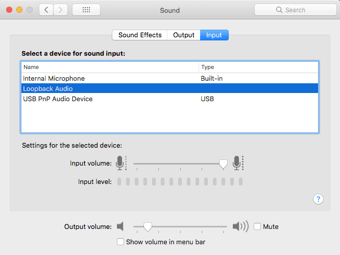Image resolution: width=340 pixels, height=255 pixels.
Task: Enable the Mute checkbox
Action: 257,226
